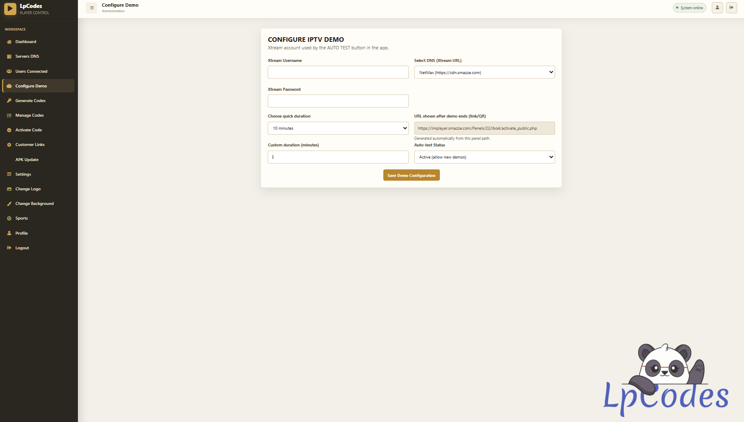The height and width of the screenshot is (422, 744).
Task: Click the Settings sliders icon
Action: coord(9,174)
